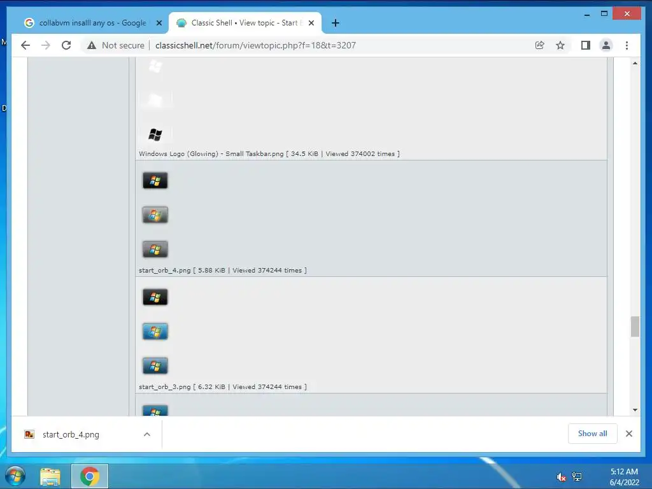
Task: Click the bottom gray start_orb_4 image
Action: (155, 250)
